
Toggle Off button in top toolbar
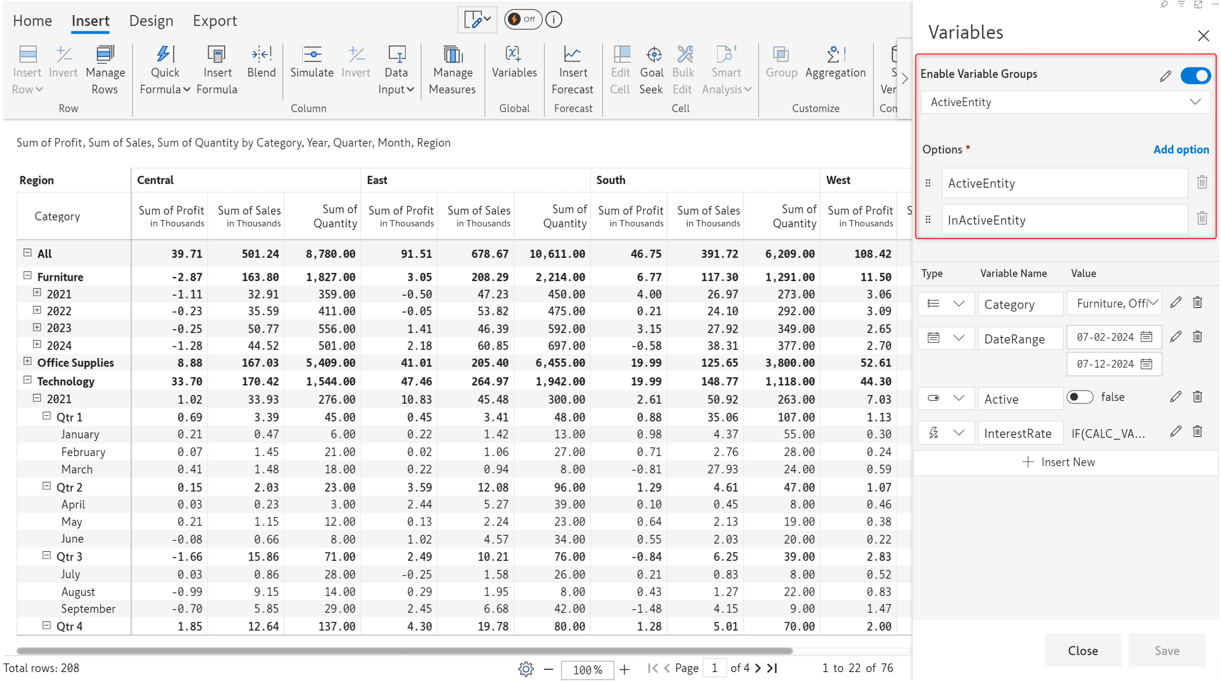click(522, 18)
